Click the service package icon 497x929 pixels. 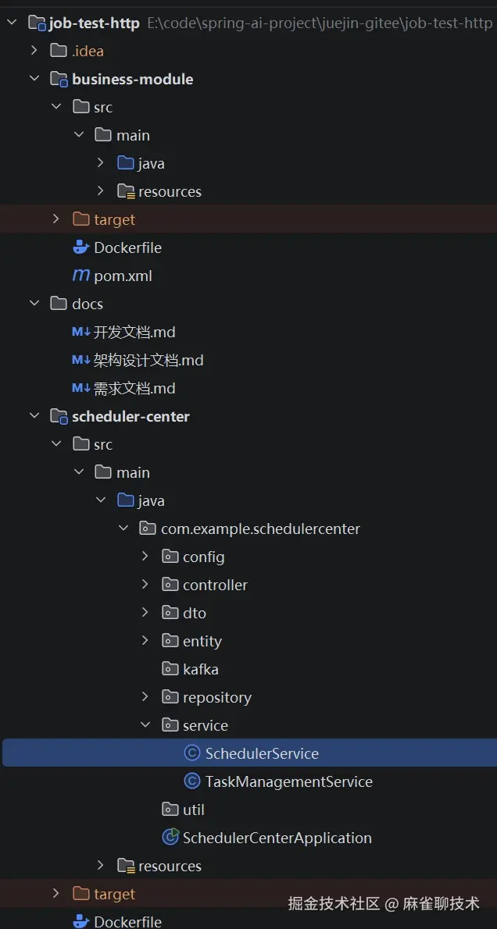[170, 724]
